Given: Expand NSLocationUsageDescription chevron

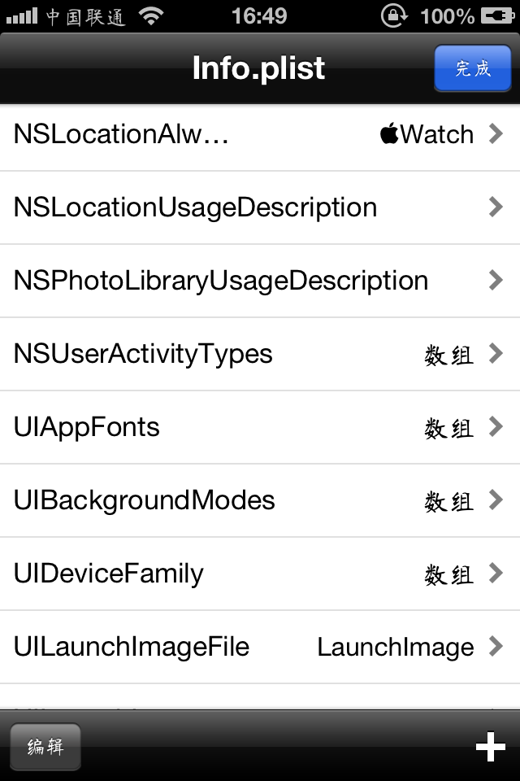Looking at the screenshot, I should [x=496, y=207].
